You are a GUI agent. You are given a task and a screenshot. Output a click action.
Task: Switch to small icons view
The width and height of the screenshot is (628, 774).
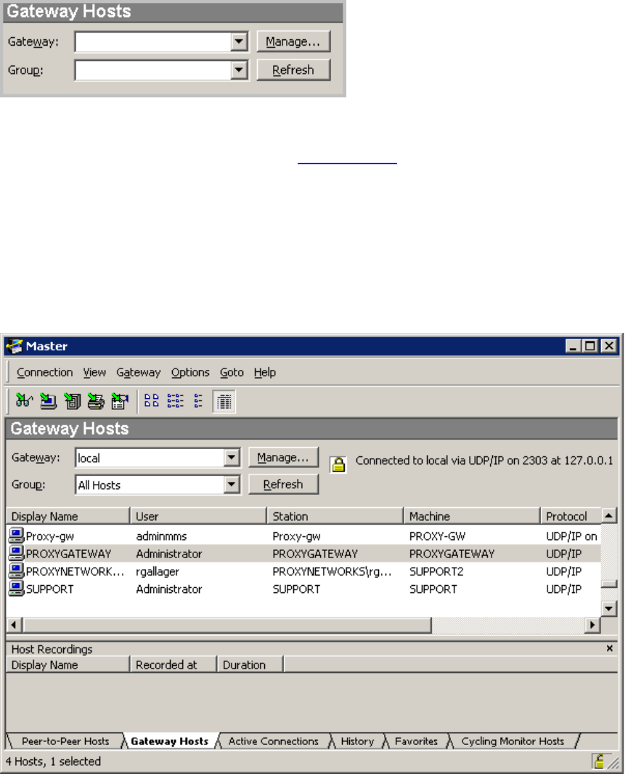[175, 401]
